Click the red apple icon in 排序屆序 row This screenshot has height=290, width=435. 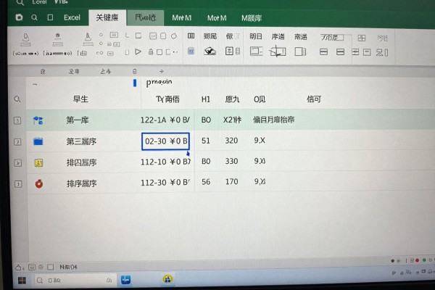click(x=39, y=183)
